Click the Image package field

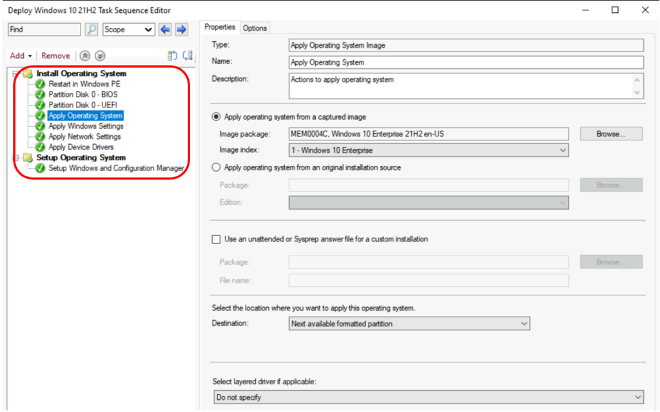tap(429, 134)
